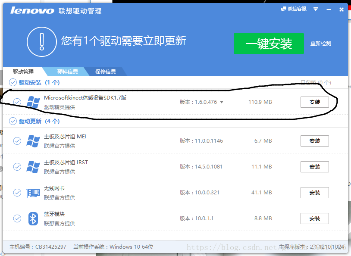Click the 驱动更新 (4 个) section label
The width and height of the screenshot is (351, 256).
coord(39,121)
